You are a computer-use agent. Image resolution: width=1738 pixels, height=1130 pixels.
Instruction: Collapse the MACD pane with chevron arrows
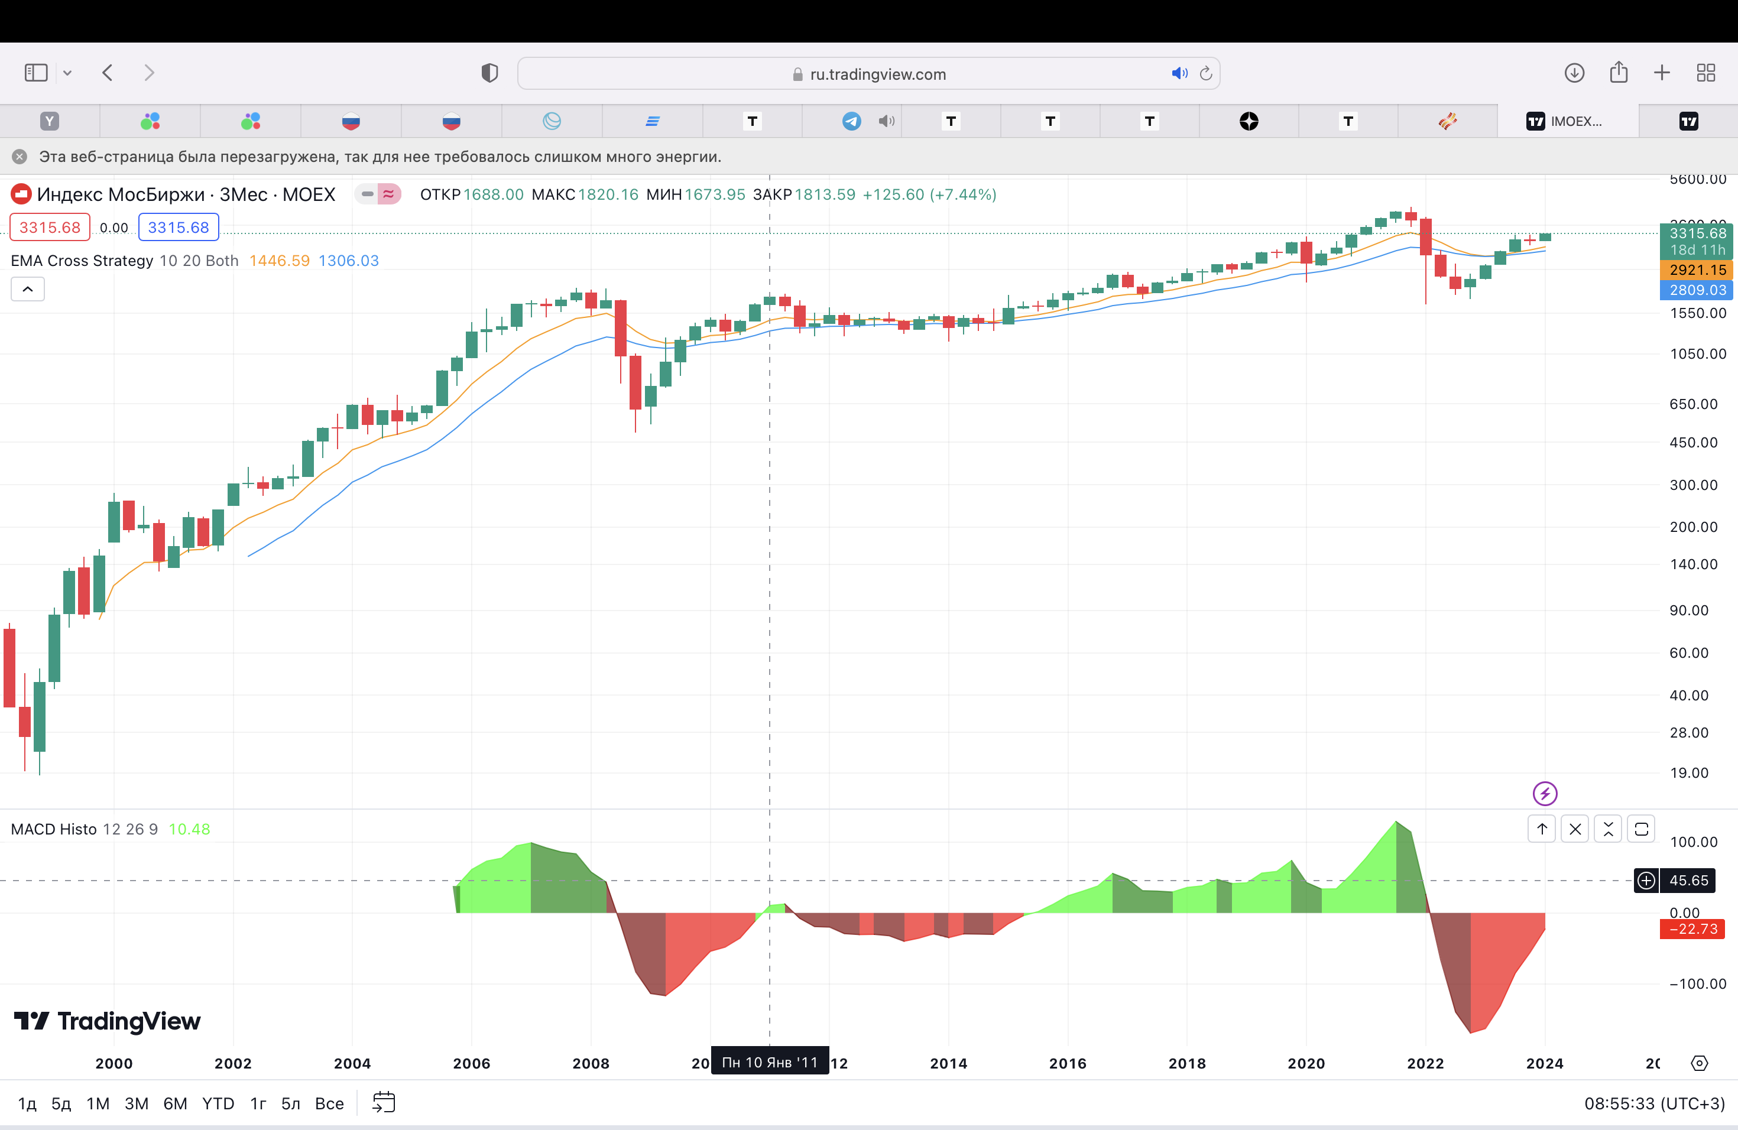click(x=1607, y=829)
